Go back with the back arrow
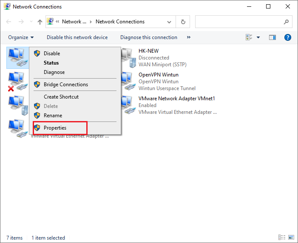Viewport: 298px width, 243px height. pos(9,22)
